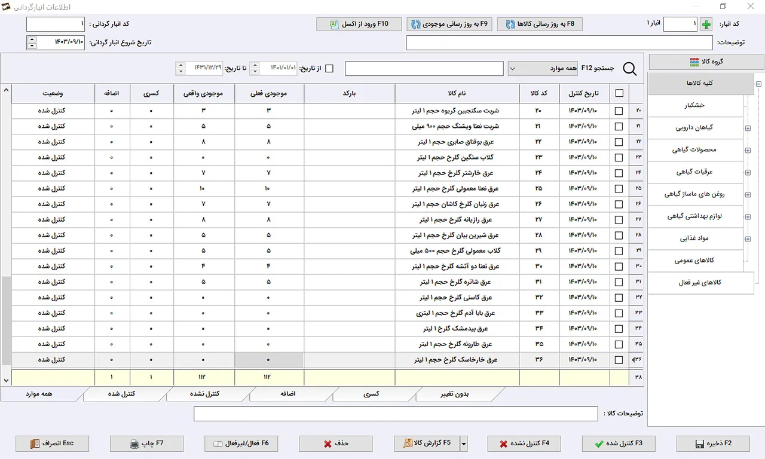Click the F2 save disk button
Image resolution: width=765 pixels, height=459 pixels.
tap(713, 443)
